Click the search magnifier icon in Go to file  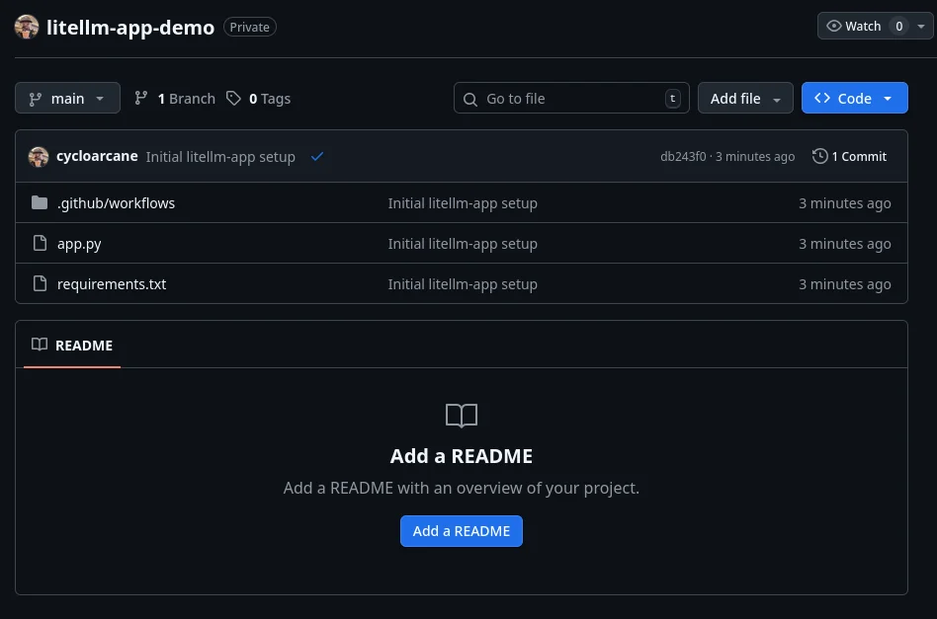click(470, 99)
